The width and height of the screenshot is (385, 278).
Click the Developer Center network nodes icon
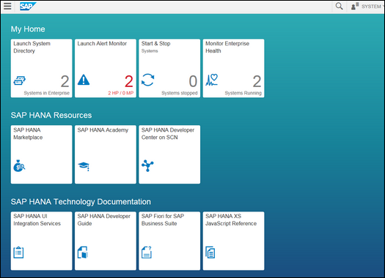(x=147, y=166)
